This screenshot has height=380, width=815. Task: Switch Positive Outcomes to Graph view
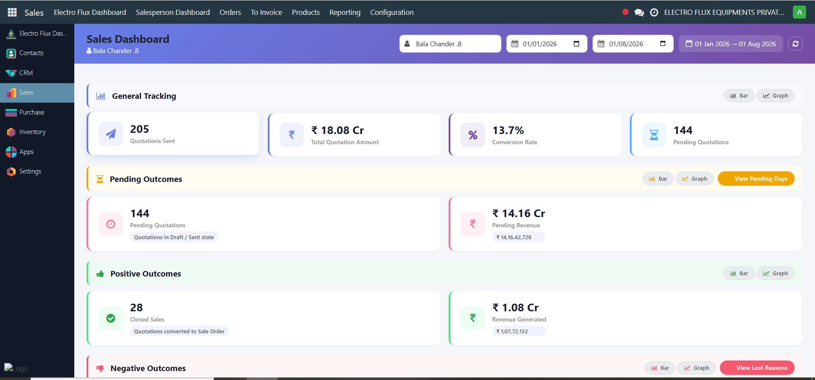776,273
